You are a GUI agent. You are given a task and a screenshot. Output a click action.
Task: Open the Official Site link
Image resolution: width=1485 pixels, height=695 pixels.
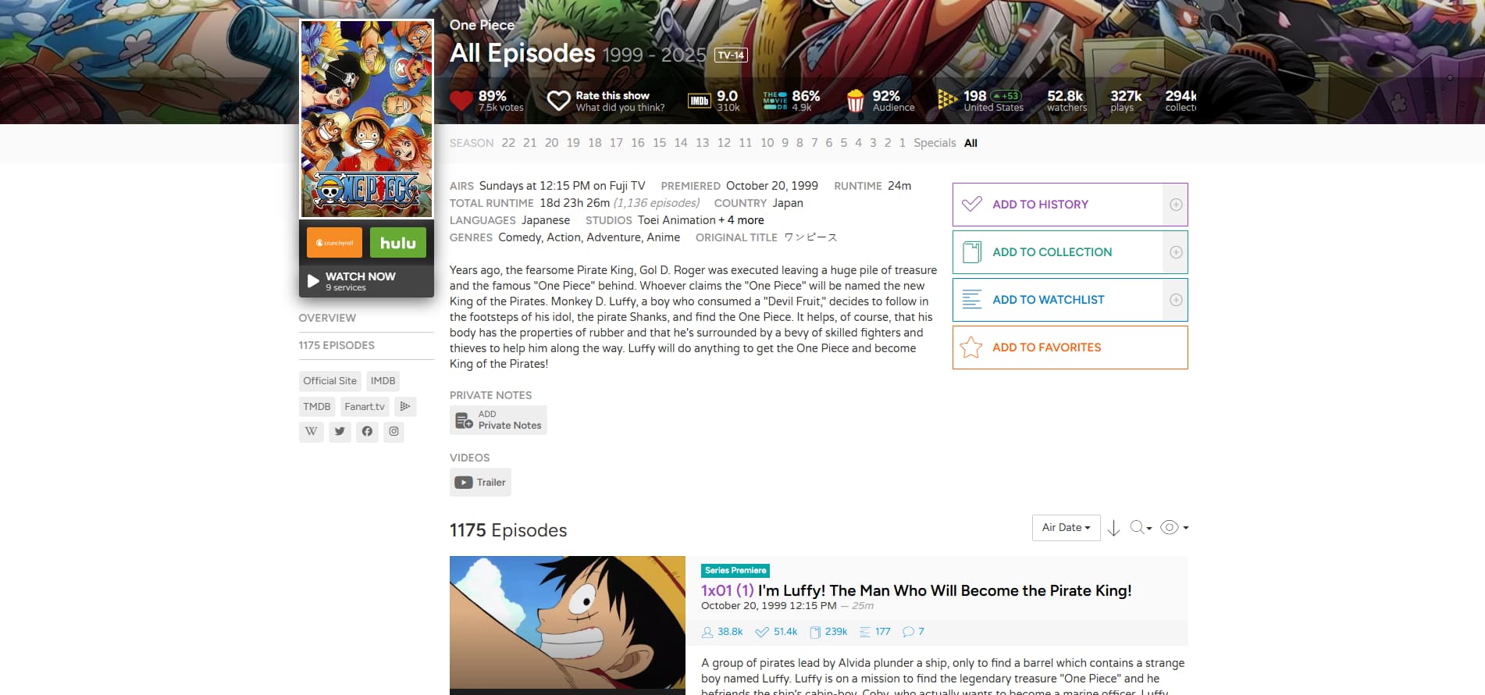(330, 381)
